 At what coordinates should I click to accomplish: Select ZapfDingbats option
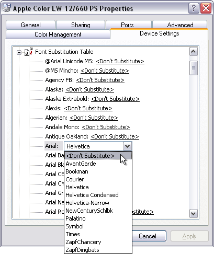[98, 250]
